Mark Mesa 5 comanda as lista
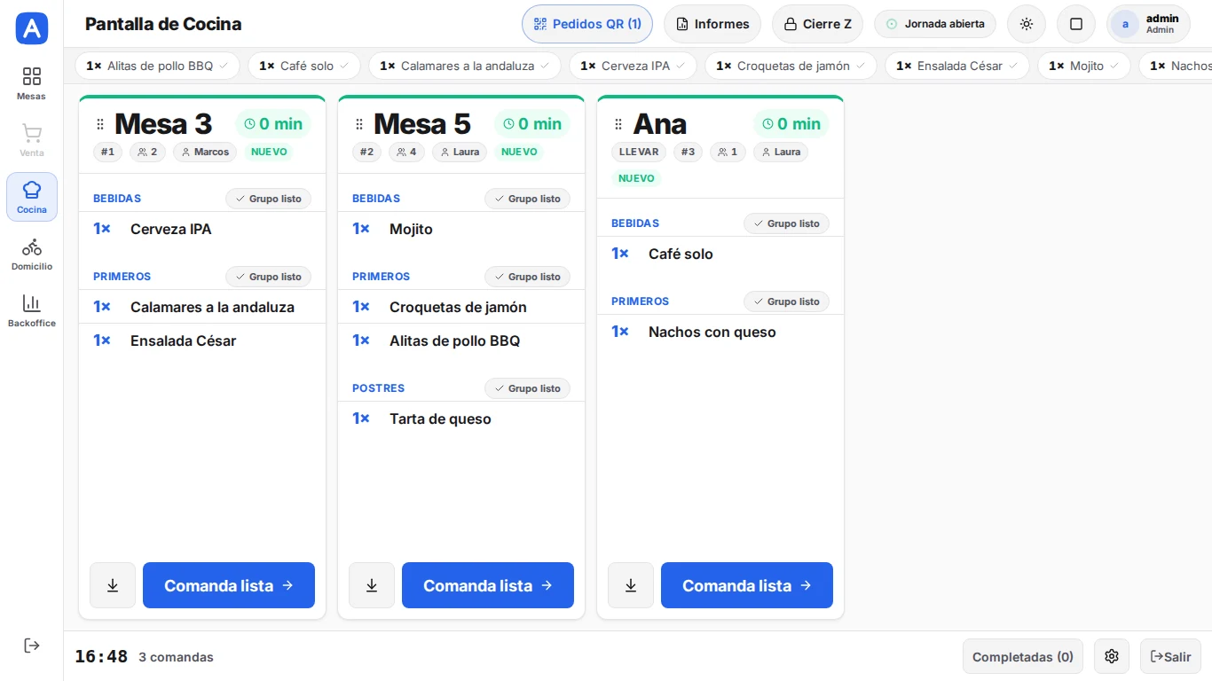 (x=488, y=585)
